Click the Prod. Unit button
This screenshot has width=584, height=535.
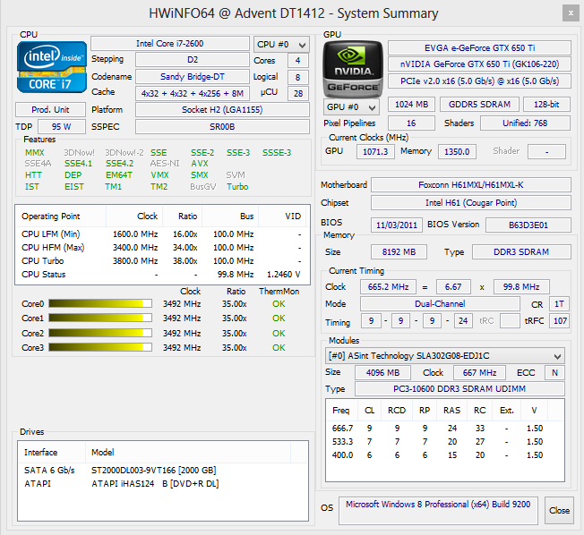[51, 110]
